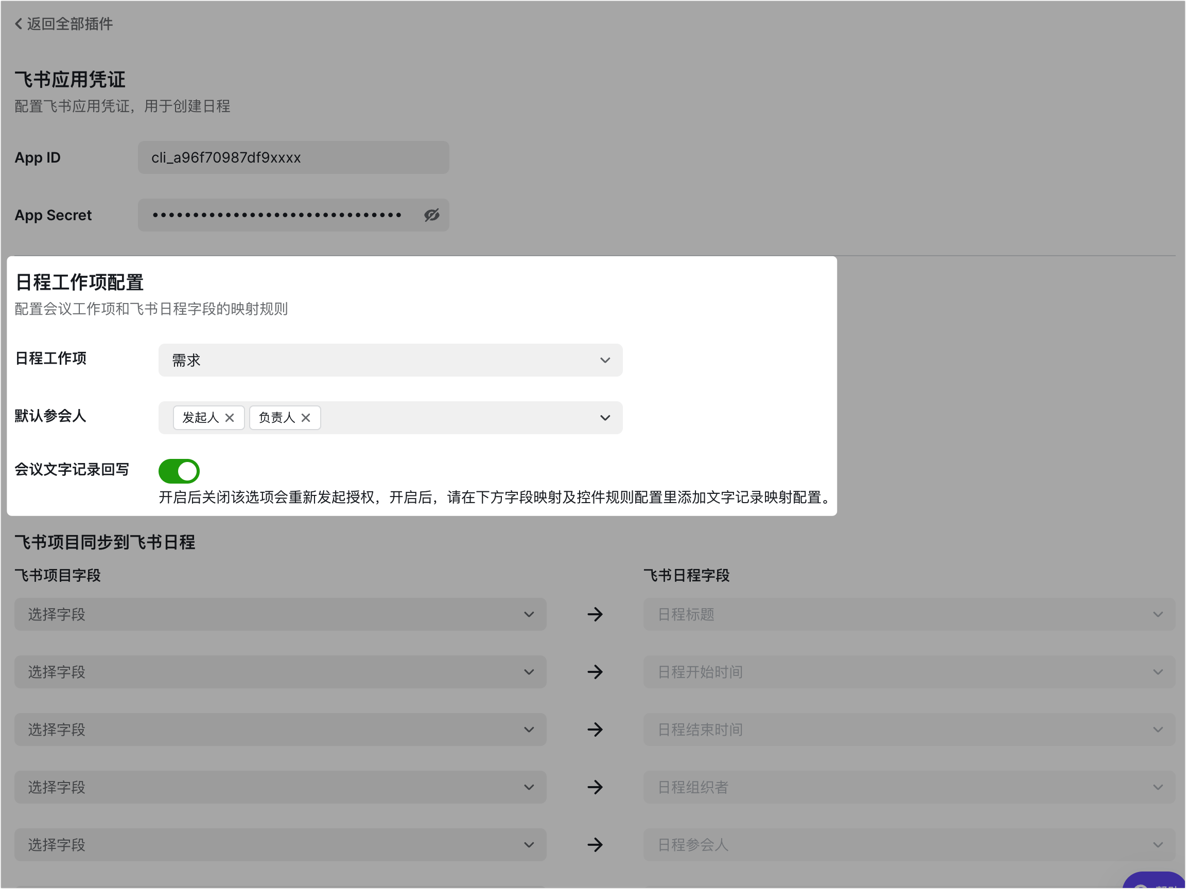Click the 飞书日程字段 column header
The height and width of the screenshot is (889, 1186).
coord(686,576)
